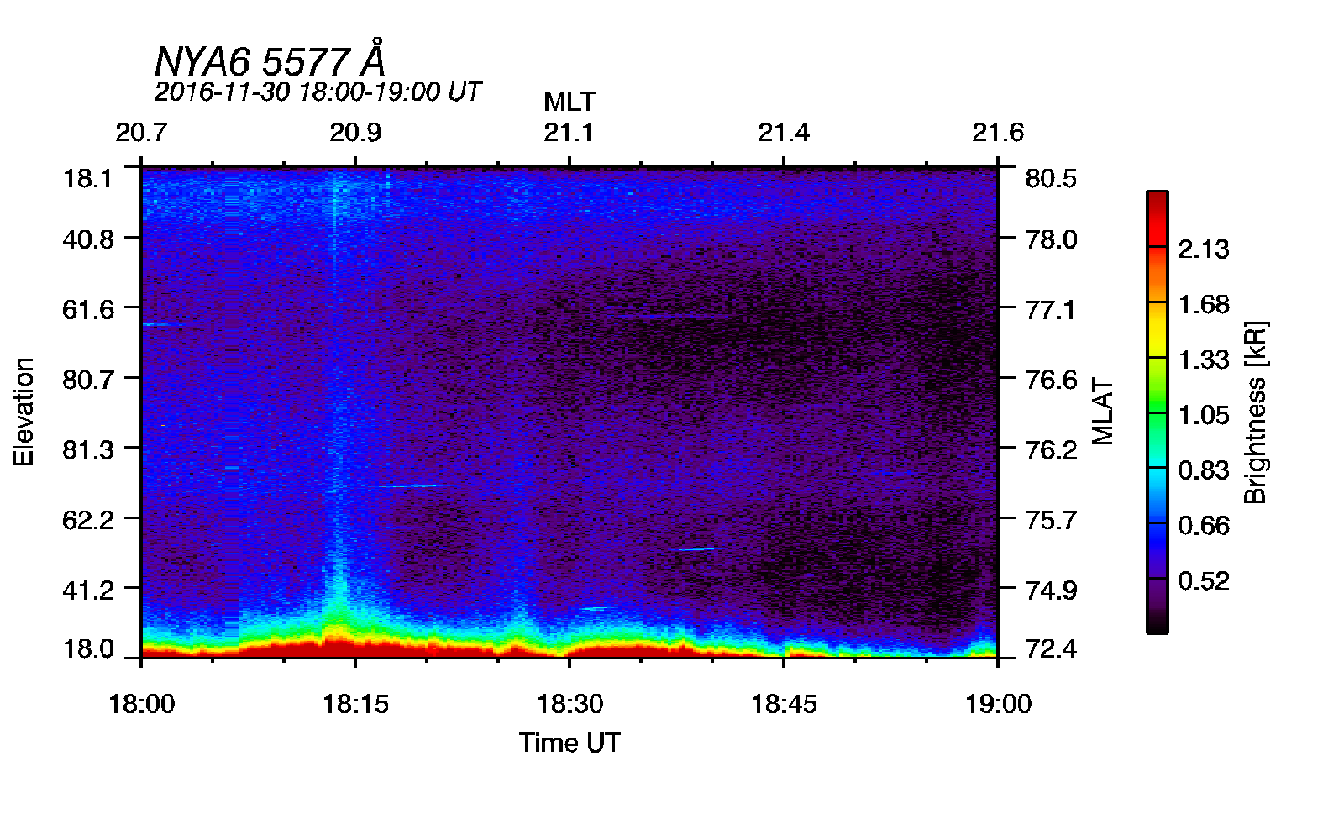The width and height of the screenshot is (1344, 840).
Task: Click elevation tick label '18.0'
Action: (x=88, y=649)
